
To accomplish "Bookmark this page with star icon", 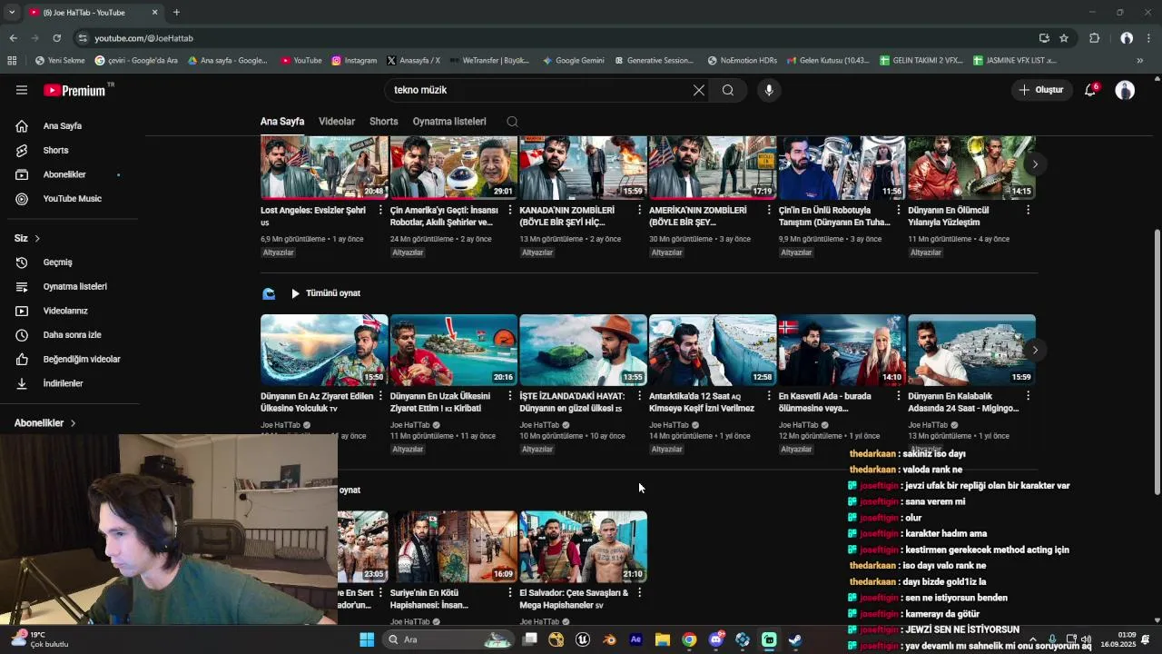I will pyautogui.click(x=1064, y=38).
